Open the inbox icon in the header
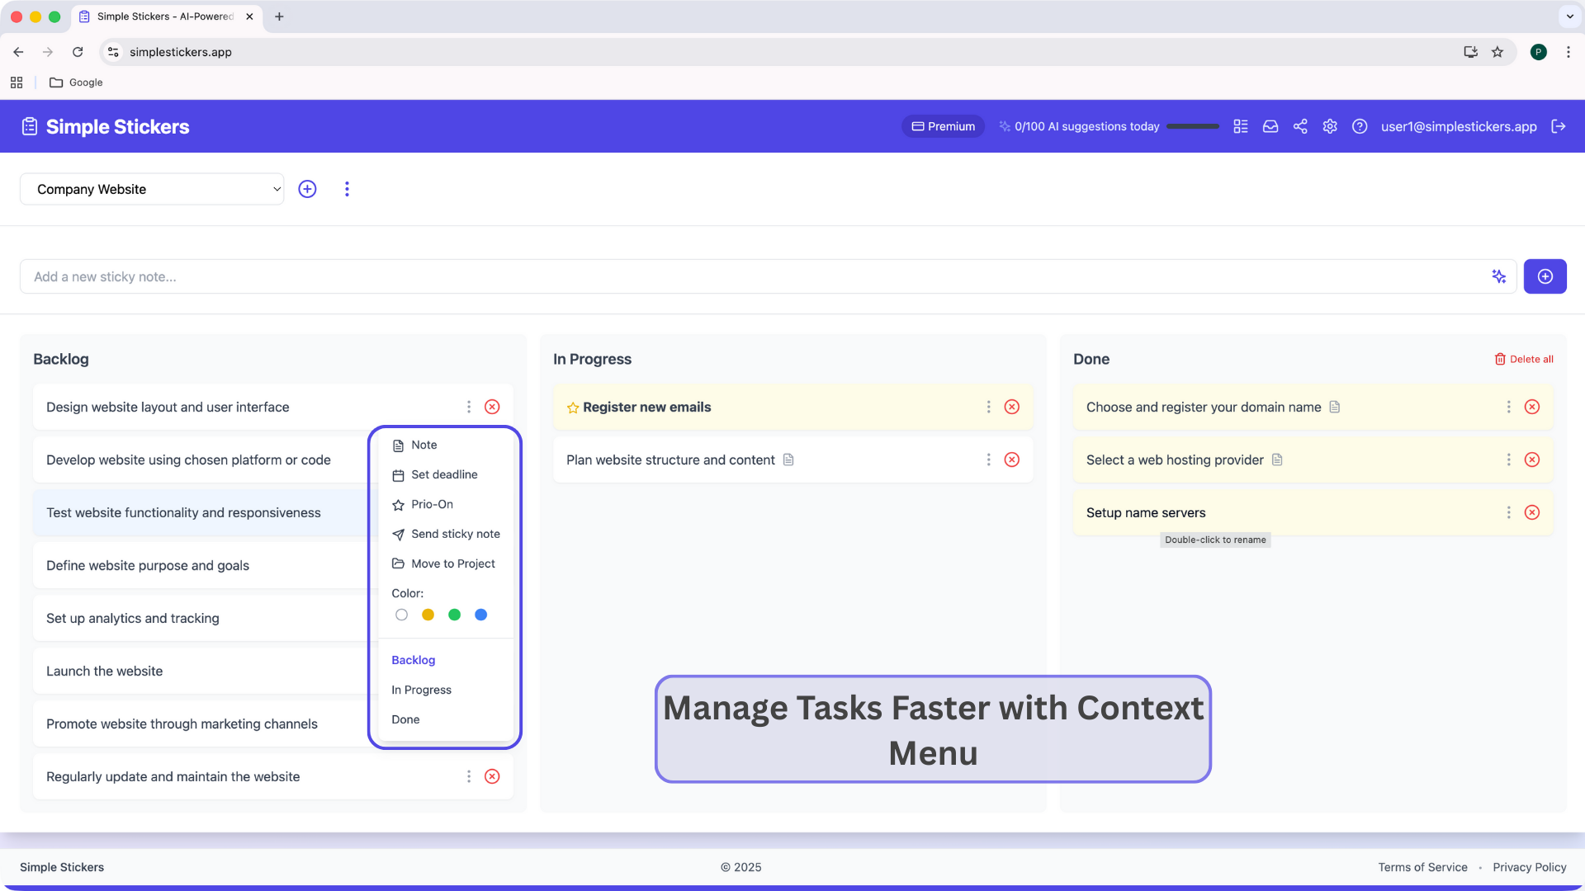Viewport: 1585px width, 891px height. pos(1270,126)
